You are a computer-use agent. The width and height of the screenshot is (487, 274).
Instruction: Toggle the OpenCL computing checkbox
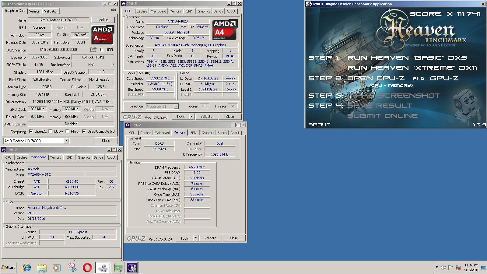point(31,132)
